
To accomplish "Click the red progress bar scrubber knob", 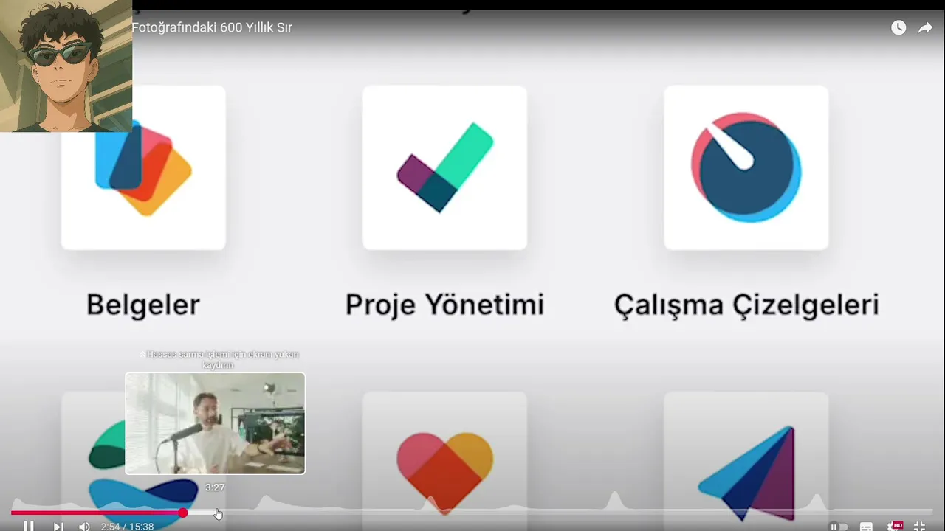I will click(182, 513).
